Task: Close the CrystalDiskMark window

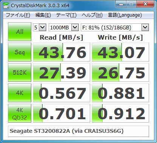Action: tap(145, 4)
